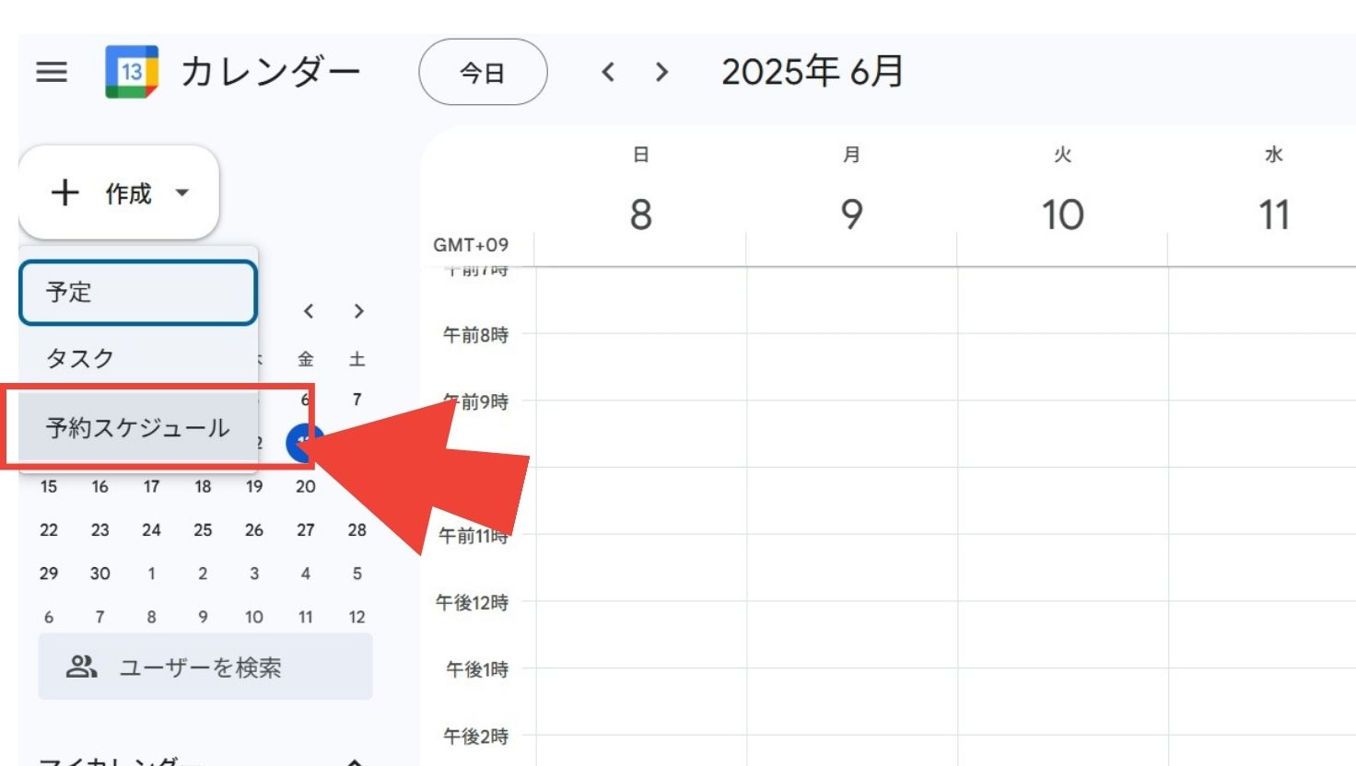Select タスク from the create menu
1356x766 pixels.
point(138,358)
